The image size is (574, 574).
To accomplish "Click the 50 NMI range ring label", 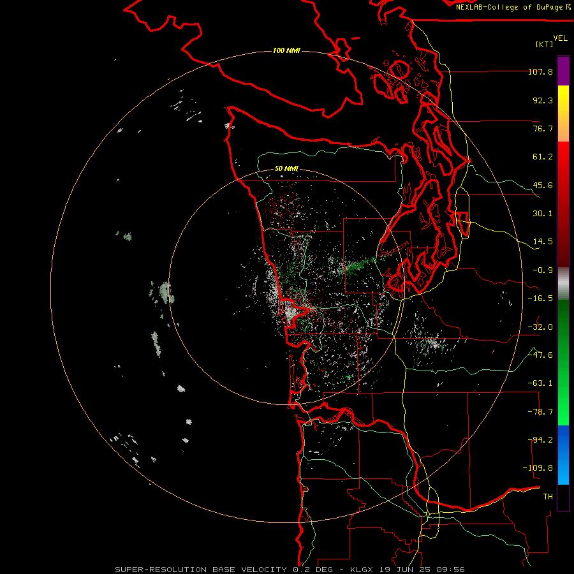I will tap(286, 168).
